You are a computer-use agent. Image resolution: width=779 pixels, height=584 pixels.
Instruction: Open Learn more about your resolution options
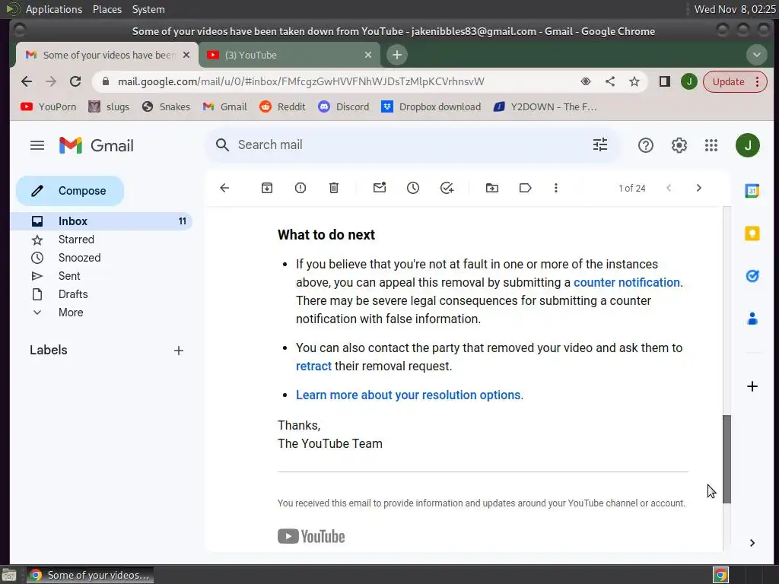click(x=408, y=395)
